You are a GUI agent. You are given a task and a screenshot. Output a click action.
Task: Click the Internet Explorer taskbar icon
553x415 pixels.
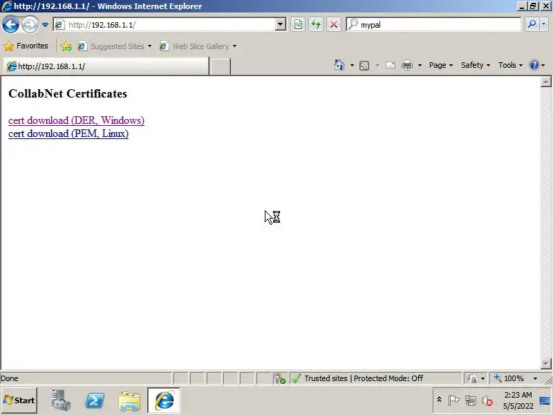[x=164, y=400]
